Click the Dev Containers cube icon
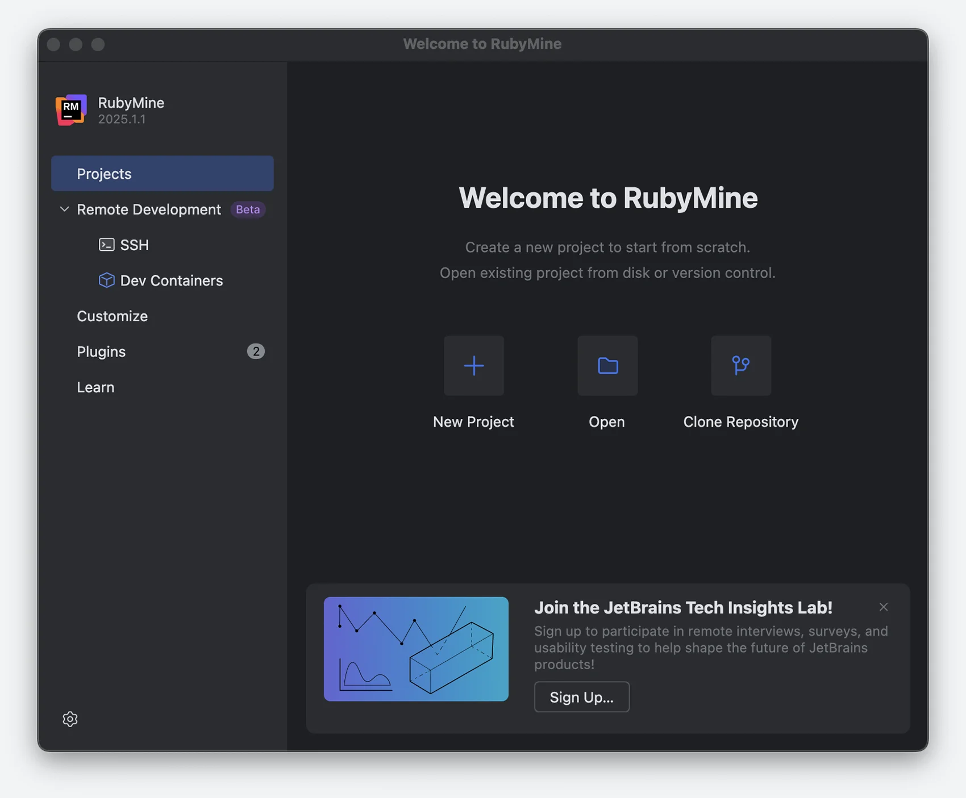 (x=106, y=280)
